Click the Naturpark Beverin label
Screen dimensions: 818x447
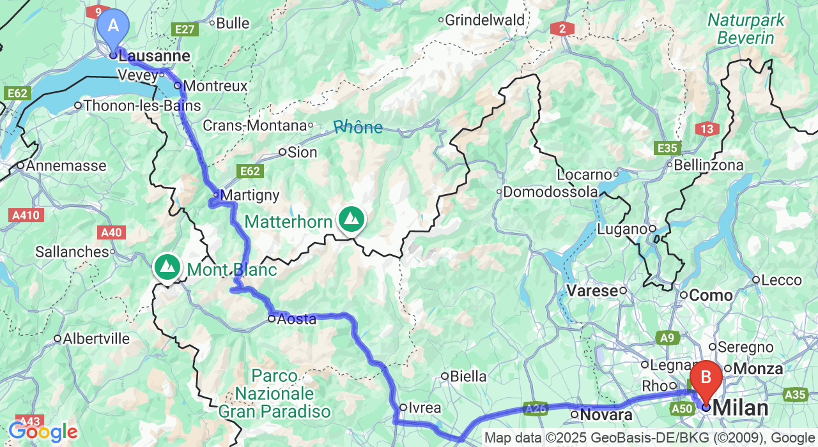point(746,29)
